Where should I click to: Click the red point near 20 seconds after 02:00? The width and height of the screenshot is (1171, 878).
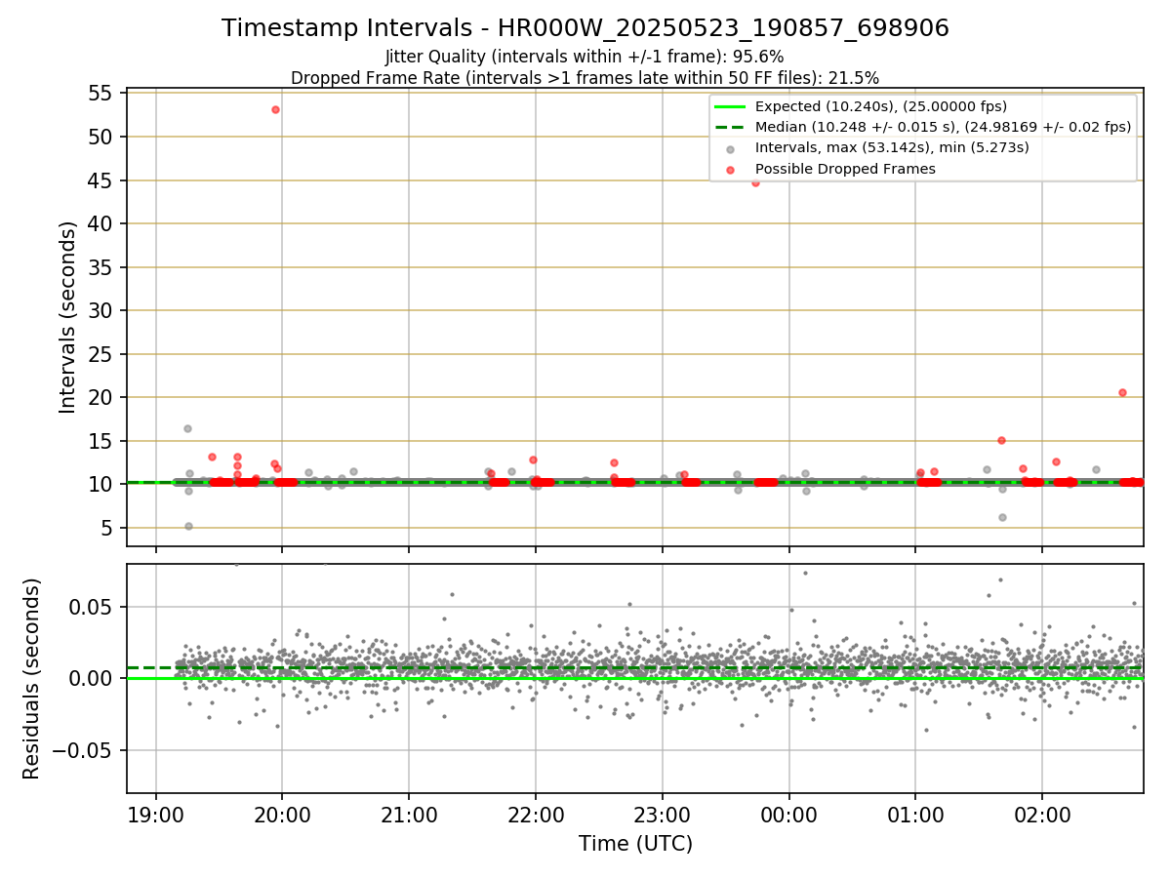pyautogui.click(x=1122, y=392)
